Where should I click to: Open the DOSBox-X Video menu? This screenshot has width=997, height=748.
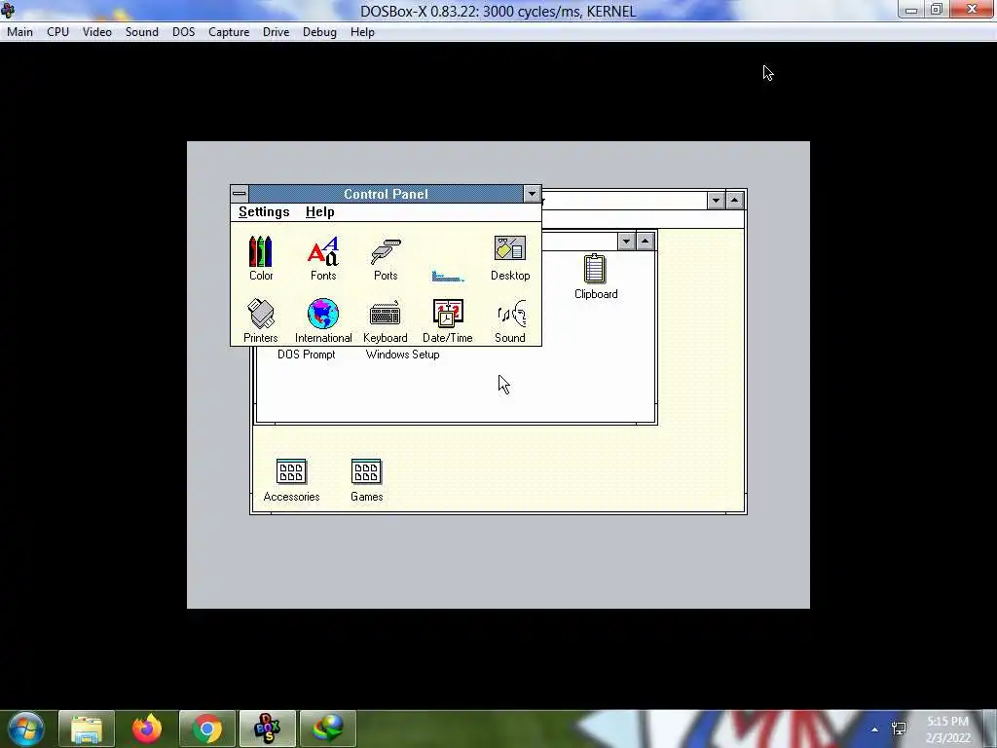click(97, 32)
